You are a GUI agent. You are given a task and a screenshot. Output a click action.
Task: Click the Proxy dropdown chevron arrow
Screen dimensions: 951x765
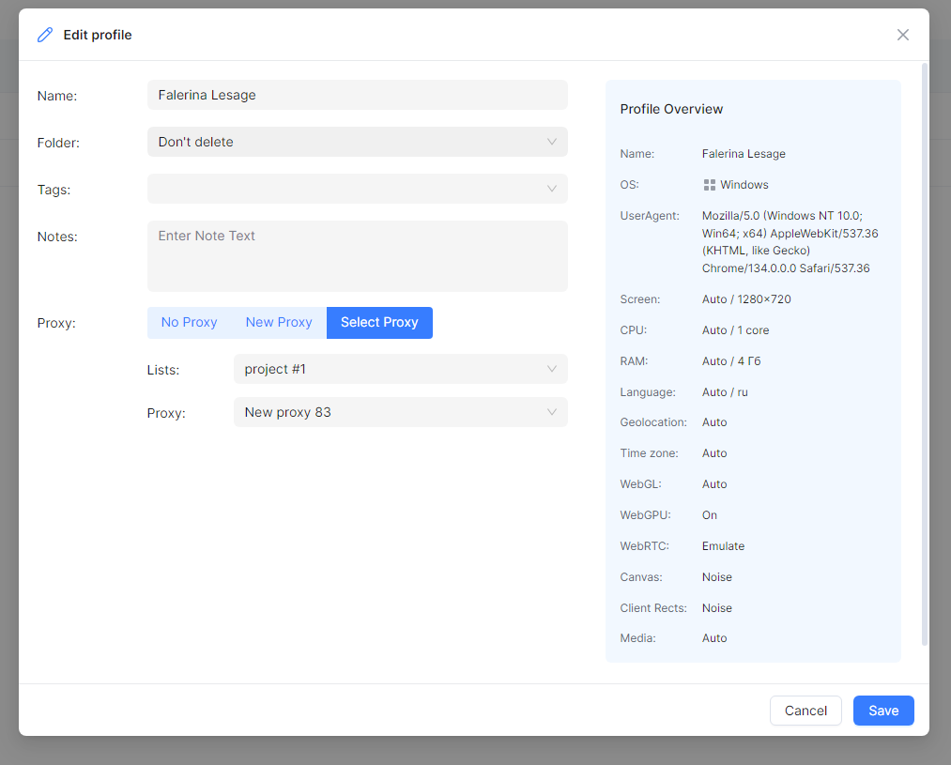click(552, 412)
